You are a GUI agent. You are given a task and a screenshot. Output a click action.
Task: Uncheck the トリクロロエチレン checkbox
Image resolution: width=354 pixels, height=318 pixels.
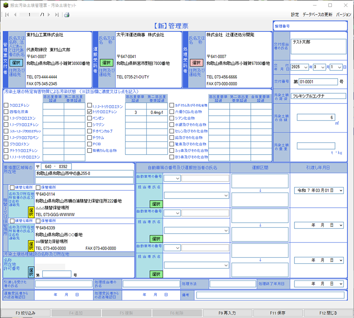[90, 112]
